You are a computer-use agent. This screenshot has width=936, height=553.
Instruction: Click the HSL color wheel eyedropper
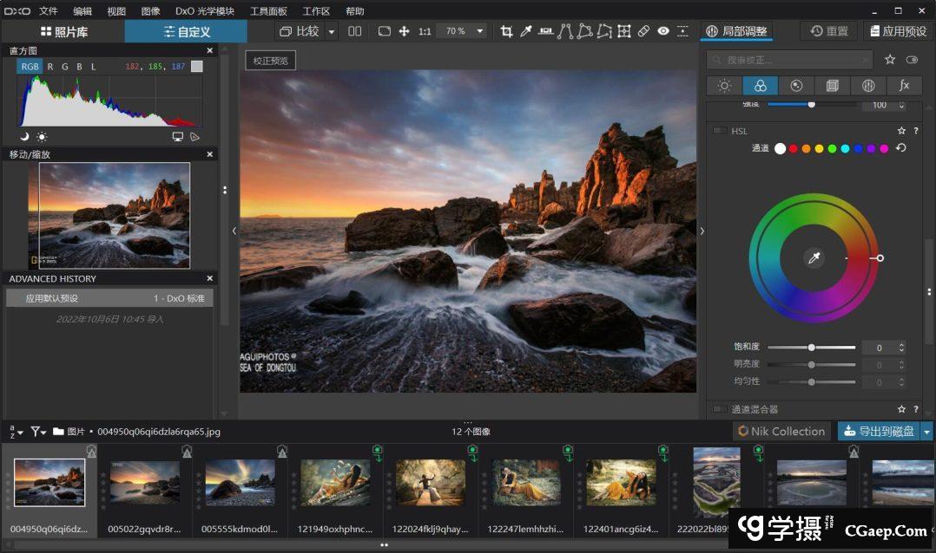(814, 257)
